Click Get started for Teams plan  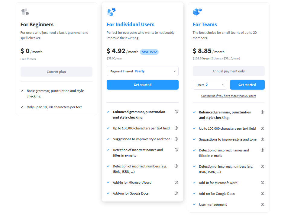pos(247,85)
